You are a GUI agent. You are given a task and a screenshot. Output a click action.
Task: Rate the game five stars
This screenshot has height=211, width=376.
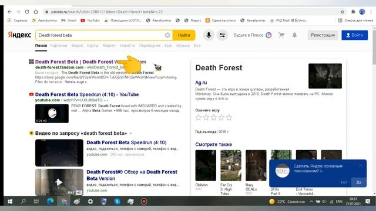229,117
